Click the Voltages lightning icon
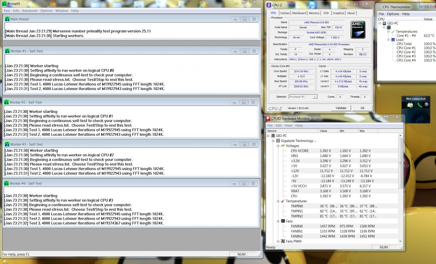Viewport: 436px width, 264px height. [x=283, y=146]
